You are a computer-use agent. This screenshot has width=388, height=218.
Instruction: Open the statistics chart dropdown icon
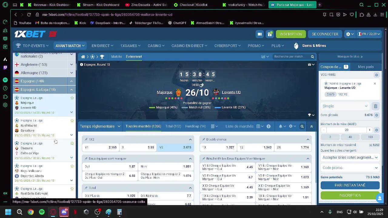point(265,57)
